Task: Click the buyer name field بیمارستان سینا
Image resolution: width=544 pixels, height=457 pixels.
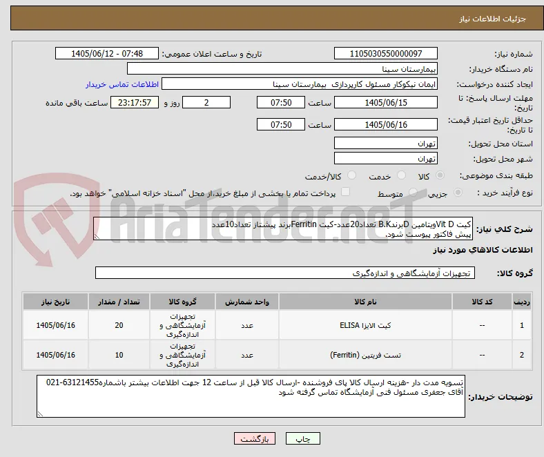Action: point(282,69)
